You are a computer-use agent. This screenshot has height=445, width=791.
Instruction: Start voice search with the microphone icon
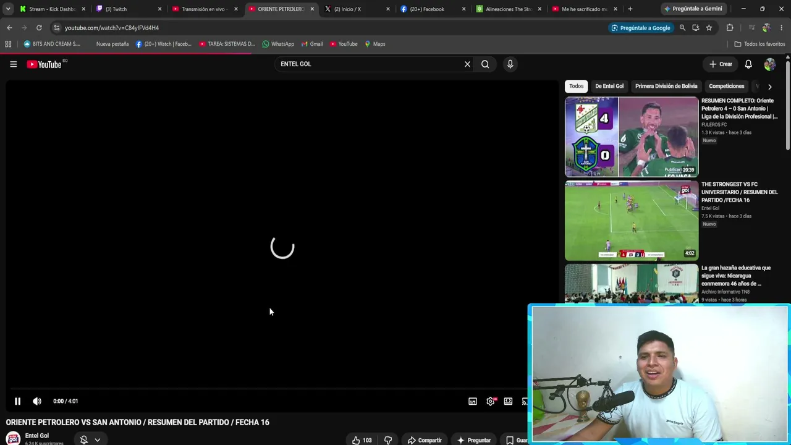tap(510, 64)
